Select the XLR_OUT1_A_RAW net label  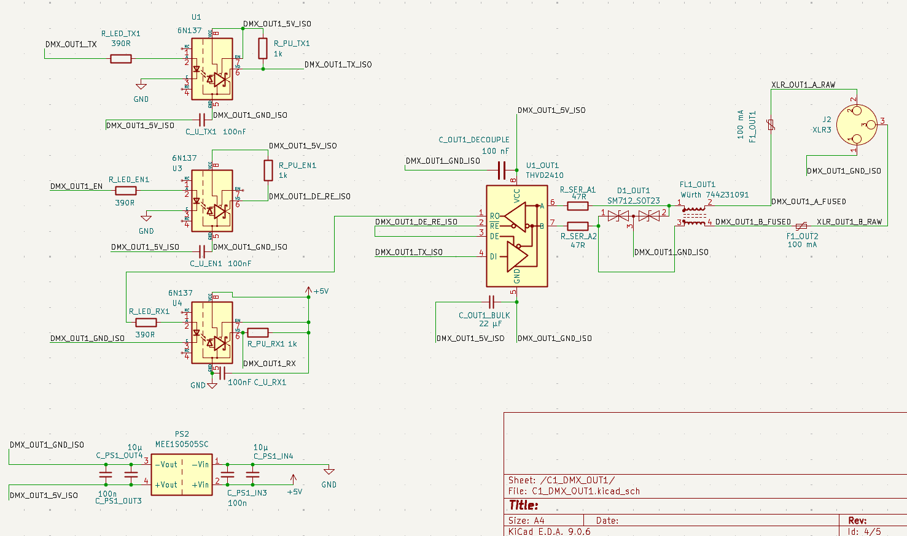coord(803,85)
